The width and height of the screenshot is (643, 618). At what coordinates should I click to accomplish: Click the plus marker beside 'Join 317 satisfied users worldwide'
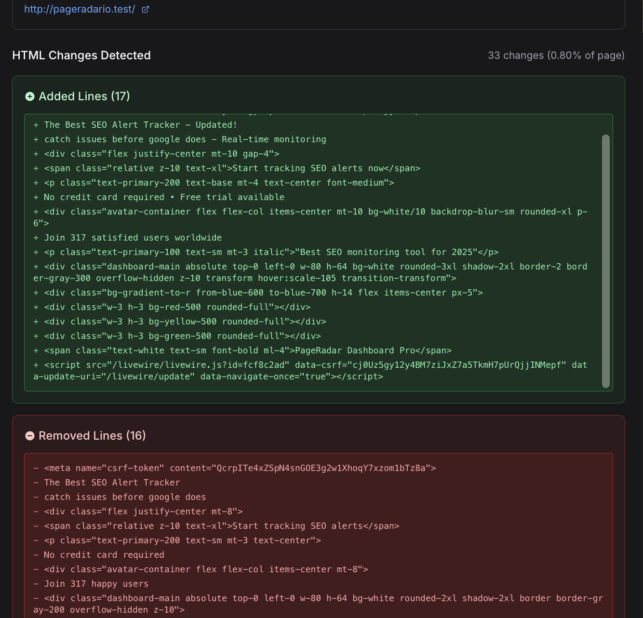[x=35, y=237]
